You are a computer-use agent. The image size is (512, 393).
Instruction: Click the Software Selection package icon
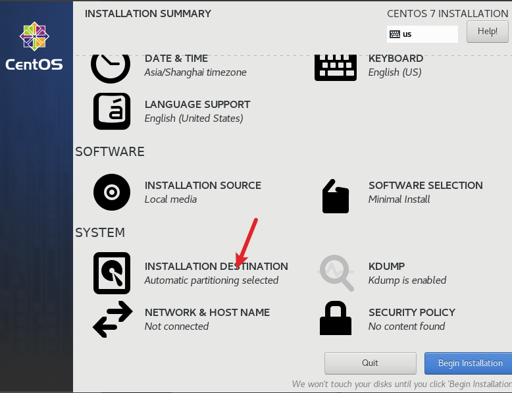[x=336, y=196]
